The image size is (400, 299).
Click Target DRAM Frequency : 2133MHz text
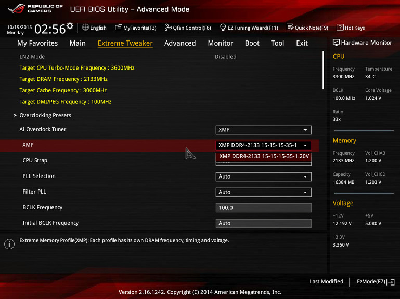point(63,79)
